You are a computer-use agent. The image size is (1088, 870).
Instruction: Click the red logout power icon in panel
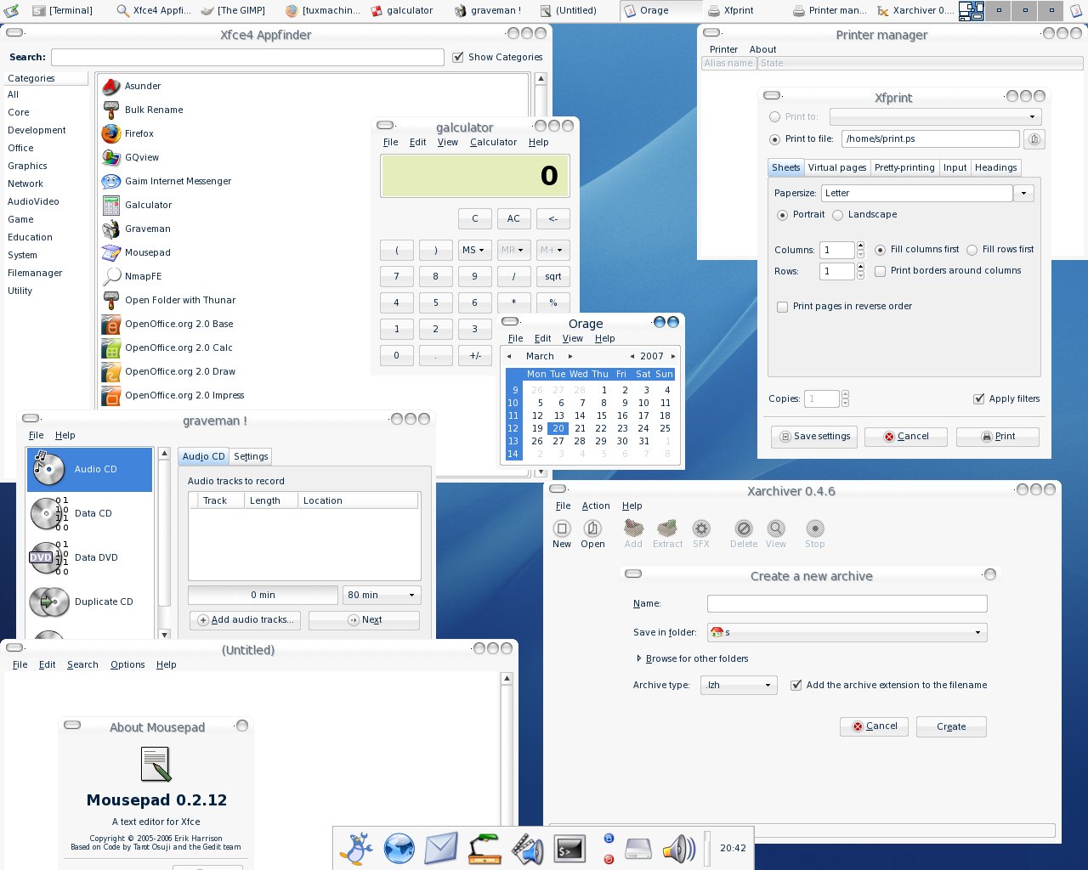(609, 859)
